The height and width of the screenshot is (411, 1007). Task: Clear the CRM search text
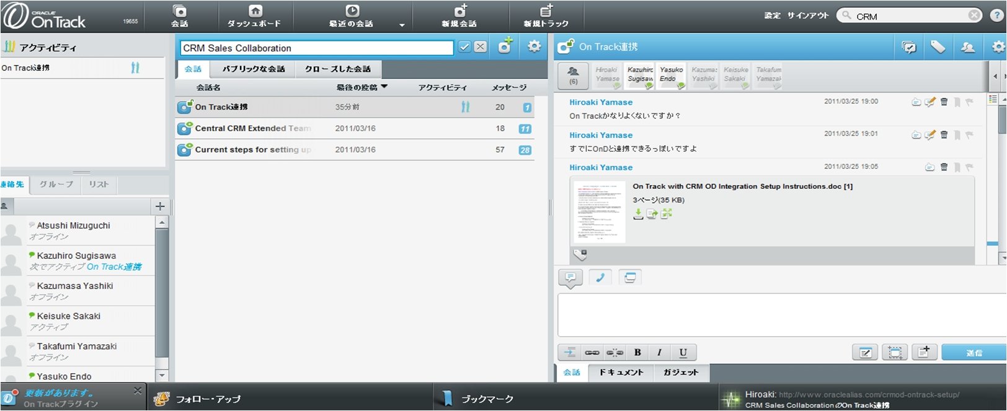(x=975, y=15)
